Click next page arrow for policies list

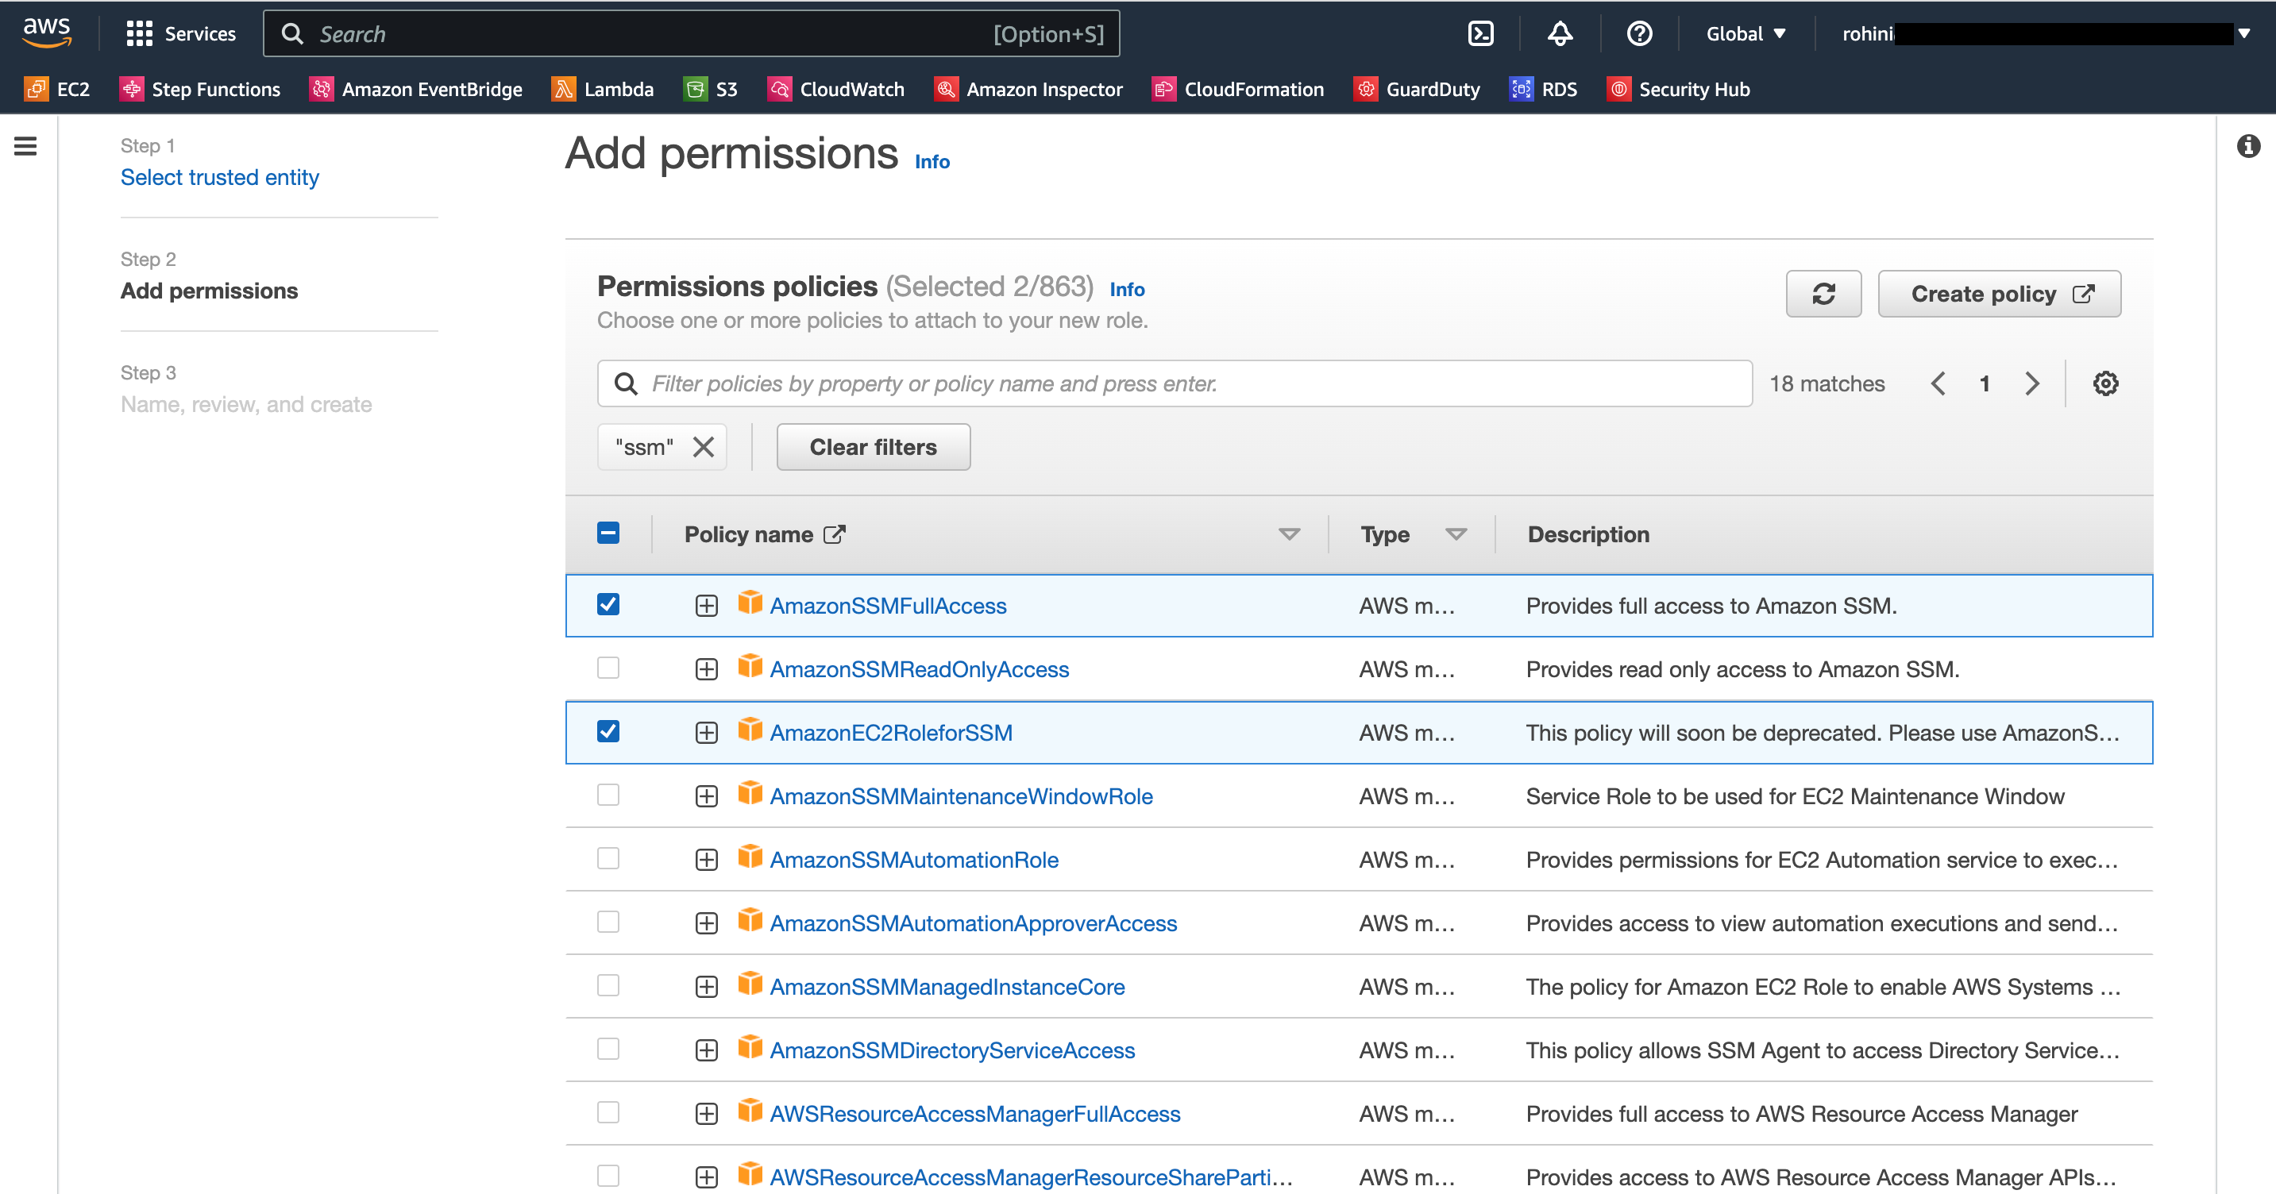click(x=2031, y=384)
